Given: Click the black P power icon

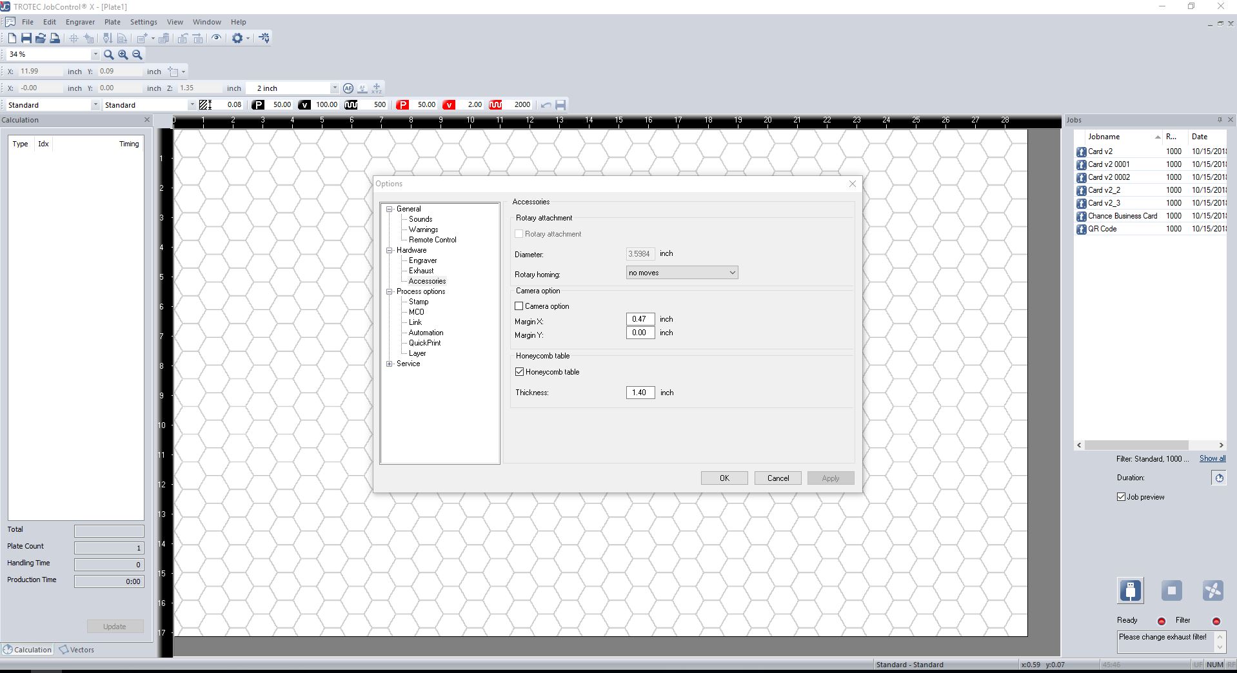Looking at the screenshot, I should coord(258,104).
